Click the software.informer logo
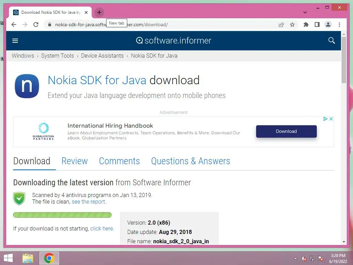 pos(174,41)
